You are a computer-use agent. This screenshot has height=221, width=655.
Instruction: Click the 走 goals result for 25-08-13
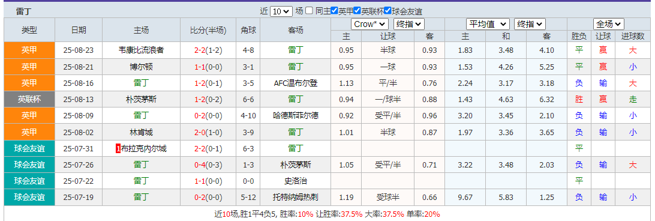point(633,100)
